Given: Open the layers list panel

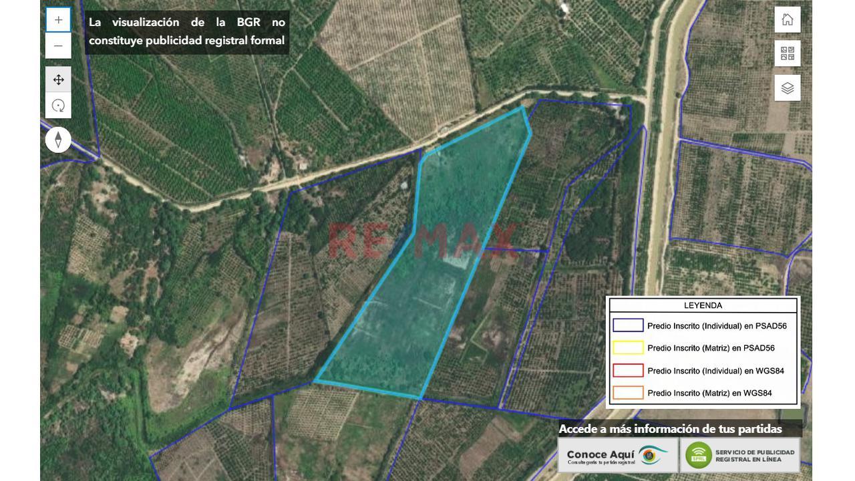Looking at the screenshot, I should click(x=788, y=88).
